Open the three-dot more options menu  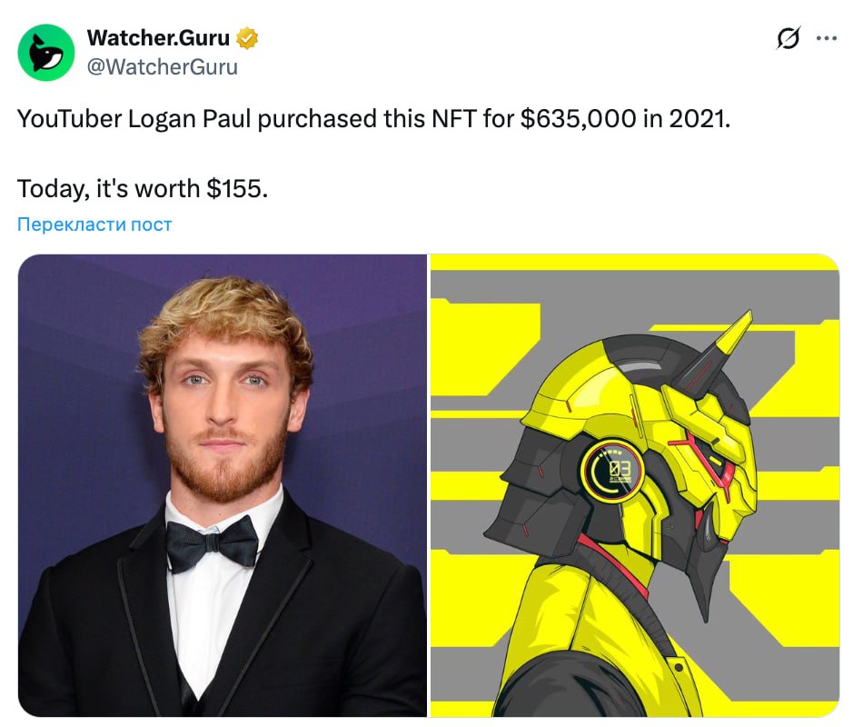[x=827, y=38]
